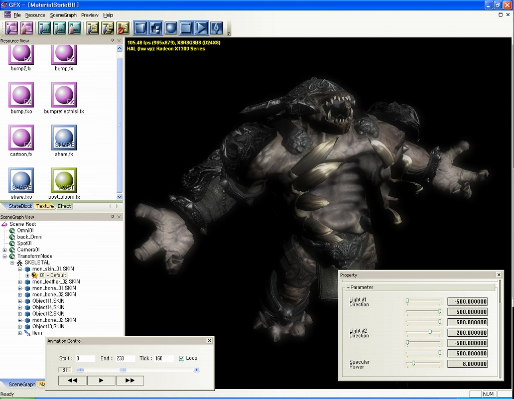Viewport: 514px width, 399px height.
Task: Expand the mon_leather_02.SKIN node
Action: pyautogui.click(x=20, y=282)
